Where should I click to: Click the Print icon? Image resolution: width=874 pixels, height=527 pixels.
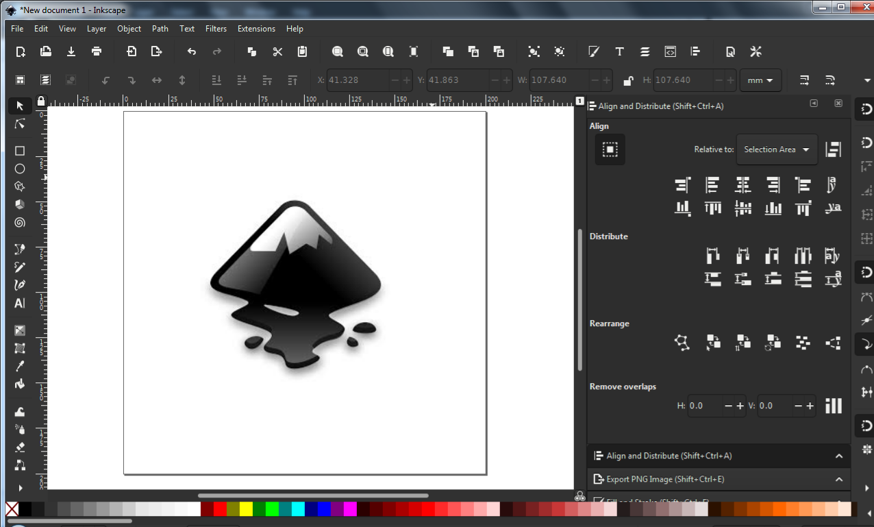(97, 51)
